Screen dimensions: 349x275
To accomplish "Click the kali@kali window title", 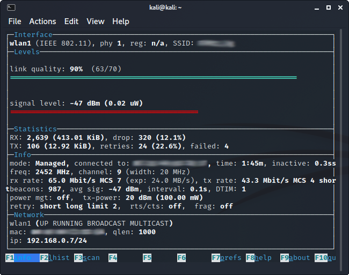I will coord(174,7).
